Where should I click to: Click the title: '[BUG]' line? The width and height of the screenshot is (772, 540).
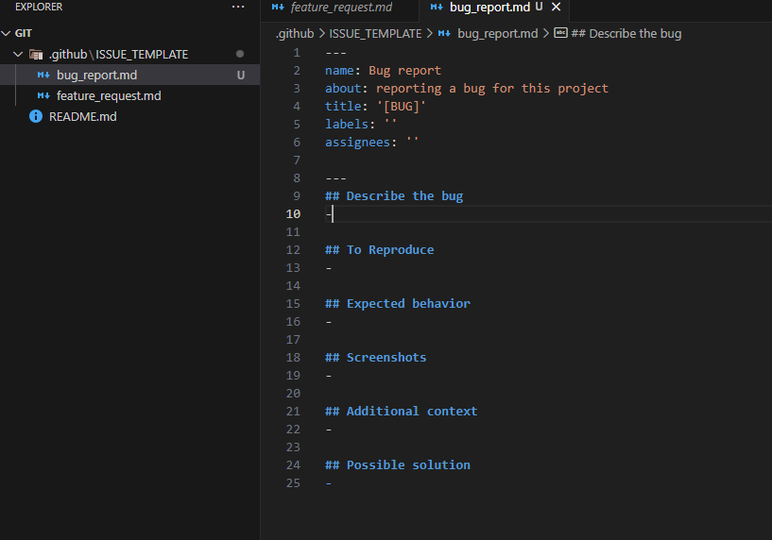click(376, 107)
